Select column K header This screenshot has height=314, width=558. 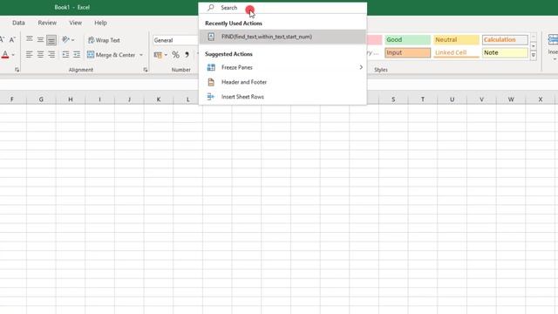pos(159,99)
